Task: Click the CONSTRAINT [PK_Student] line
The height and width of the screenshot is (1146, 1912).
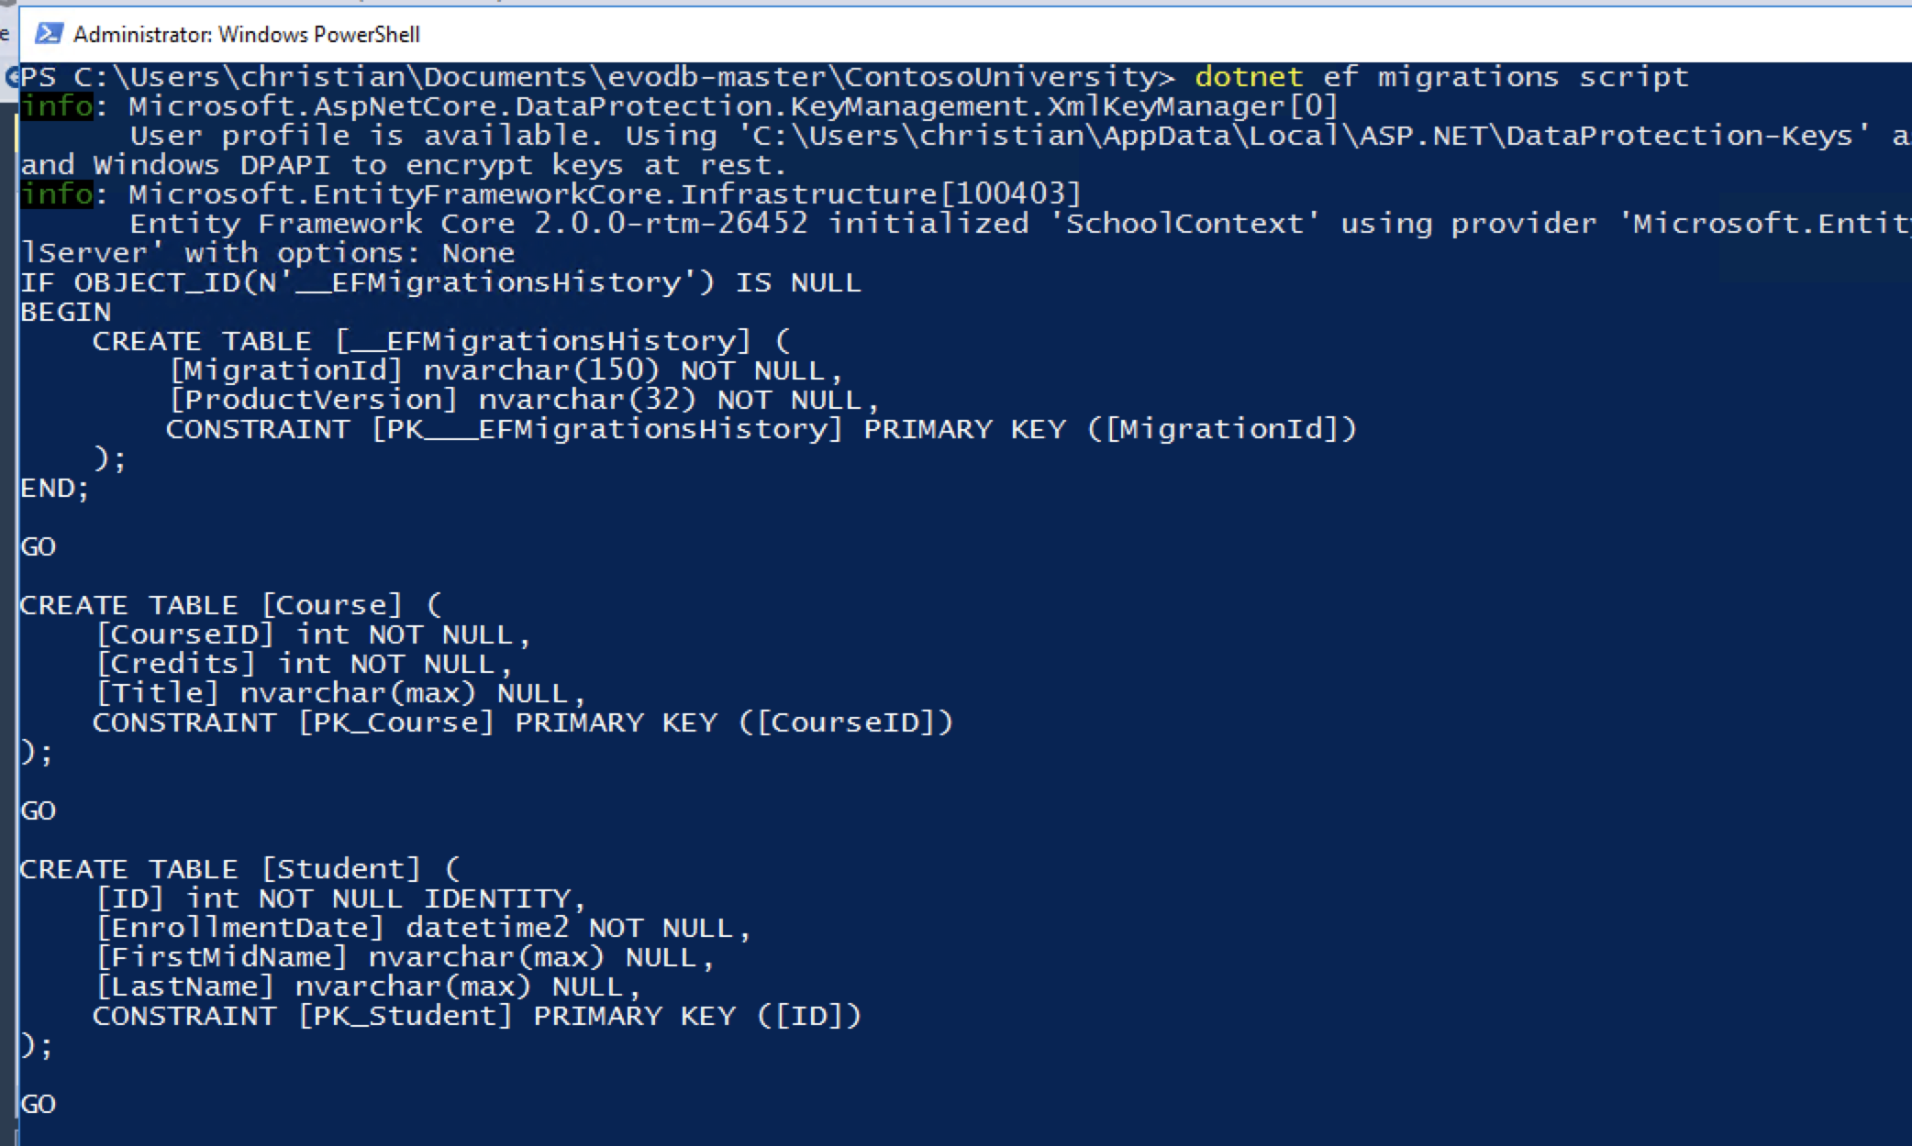Action: tap(478, 1016)
